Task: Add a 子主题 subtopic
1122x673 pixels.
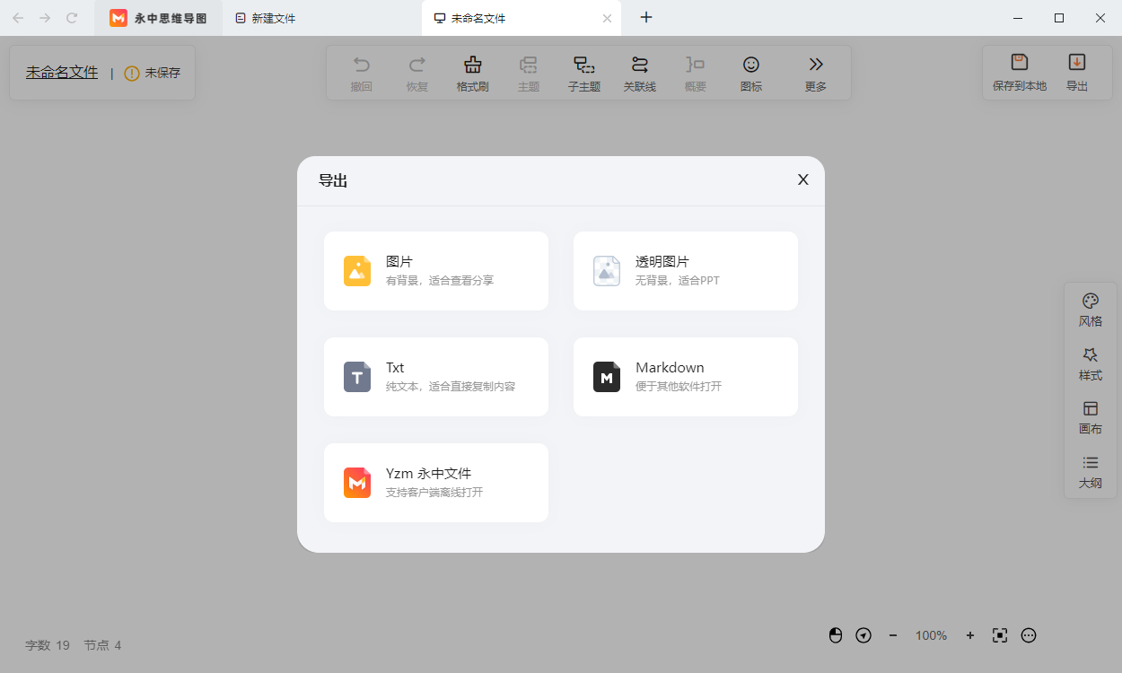Action: (x=583, y=73)
